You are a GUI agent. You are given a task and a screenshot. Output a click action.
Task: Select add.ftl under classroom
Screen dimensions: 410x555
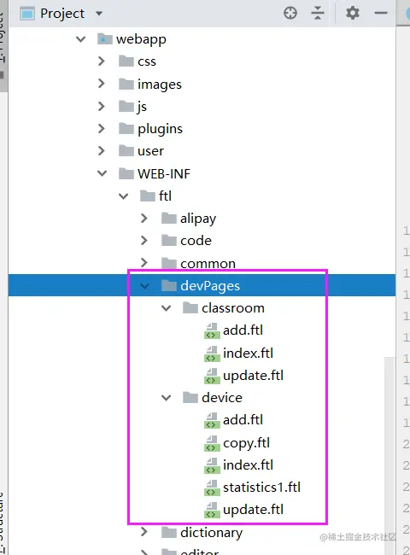tap(243, 330)
